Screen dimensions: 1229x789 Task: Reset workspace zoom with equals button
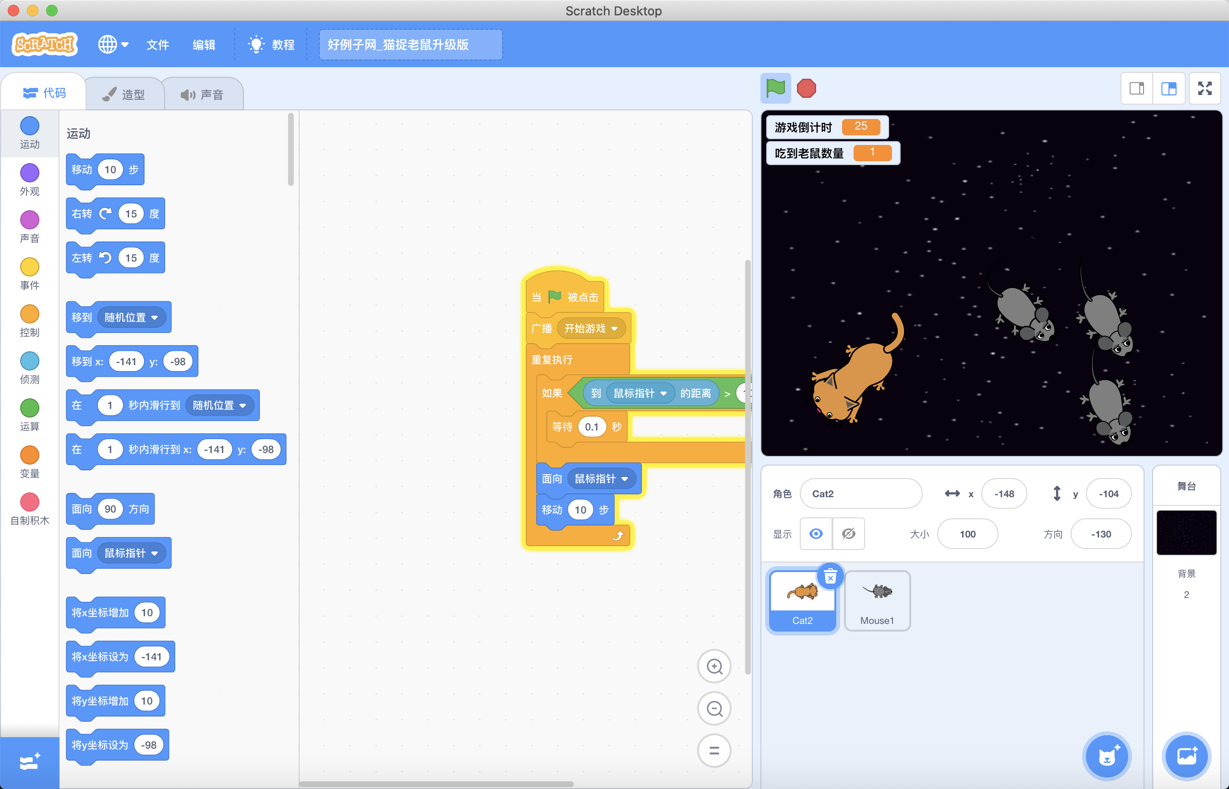[714, 751]
